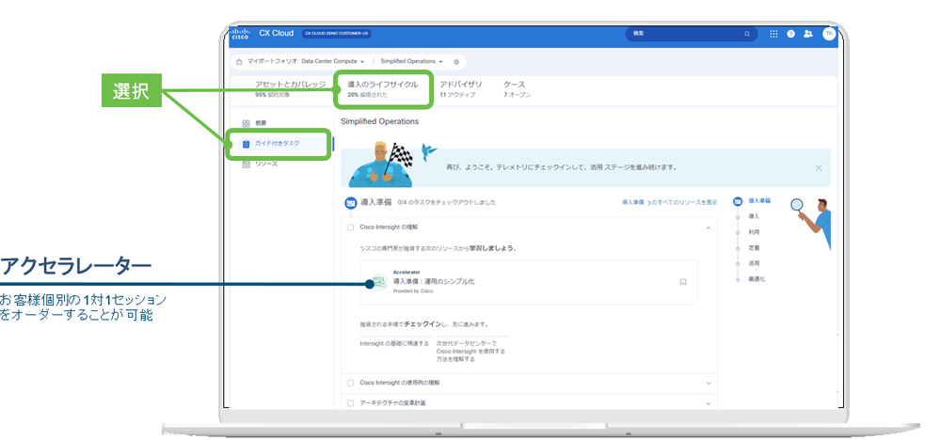Switch to ケース tab

[518, 89]
